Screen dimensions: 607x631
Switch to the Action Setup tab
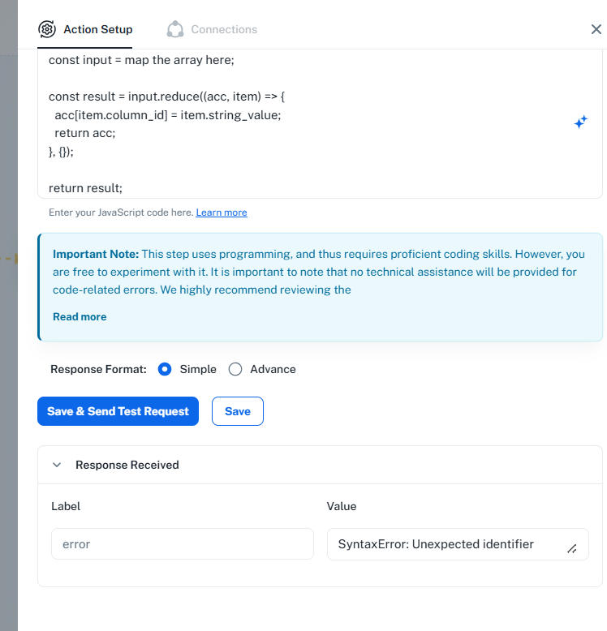pyautogui.click(x=97, y=29)
